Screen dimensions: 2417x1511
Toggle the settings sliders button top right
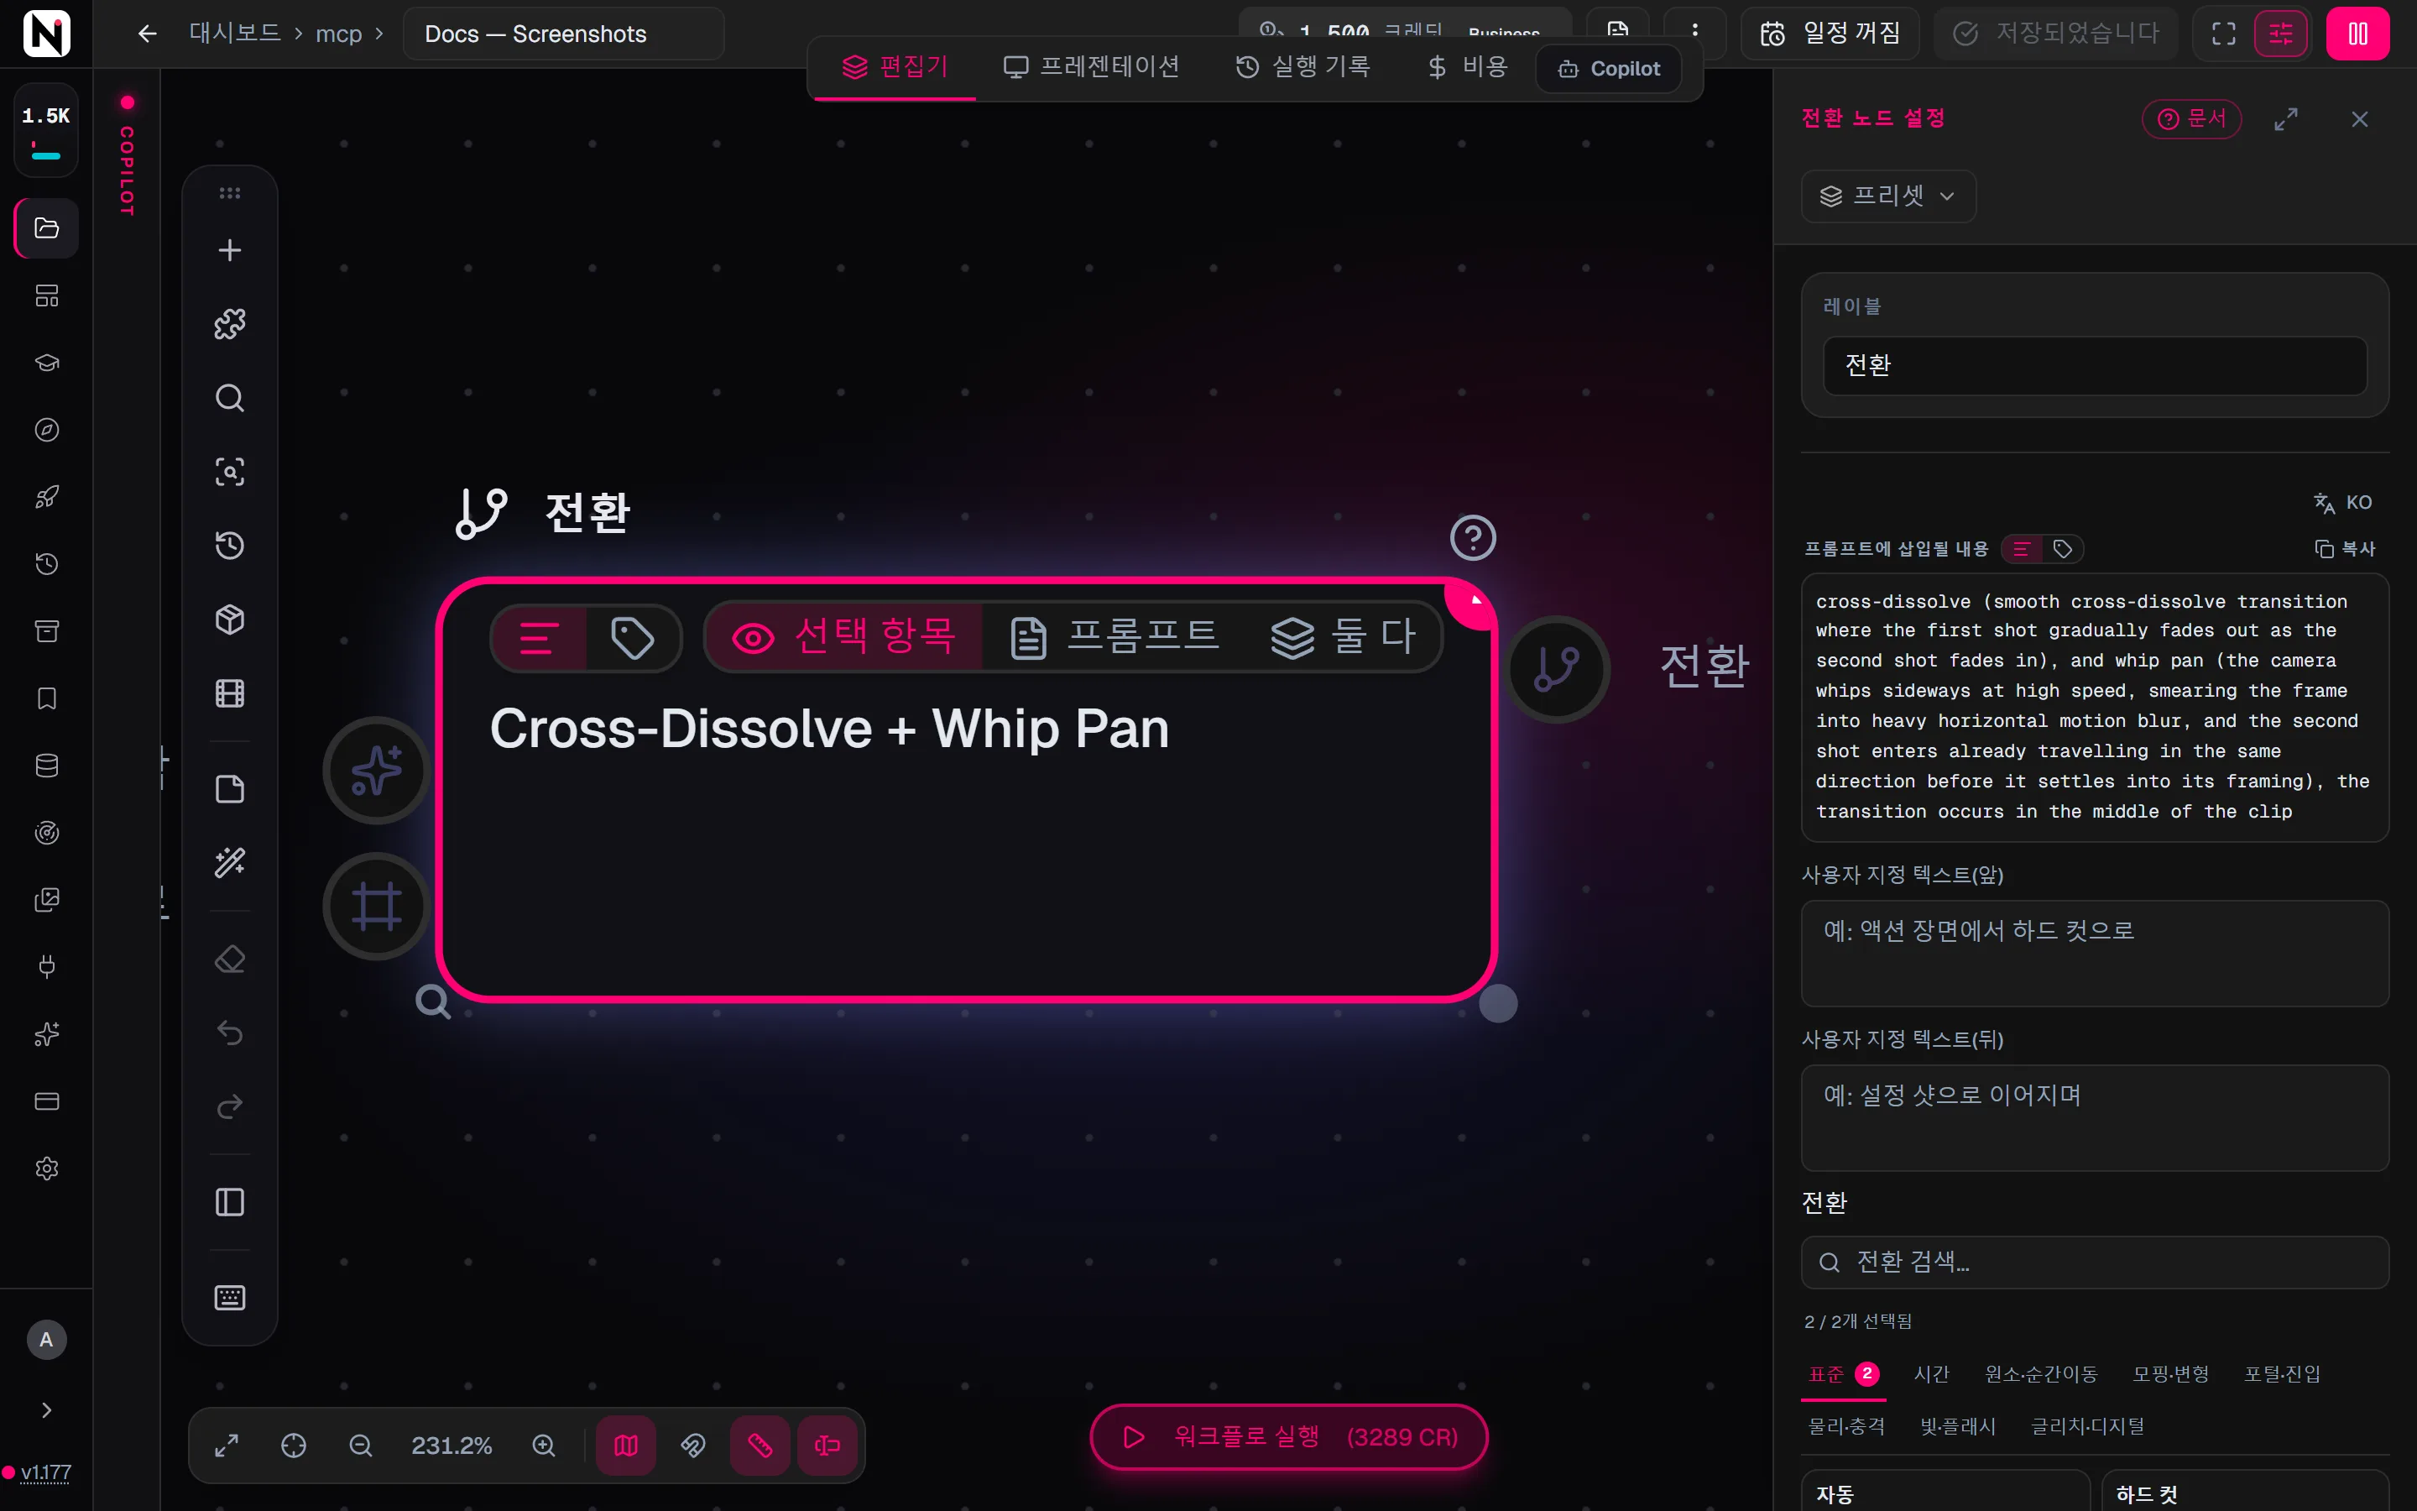point(2281,34)
